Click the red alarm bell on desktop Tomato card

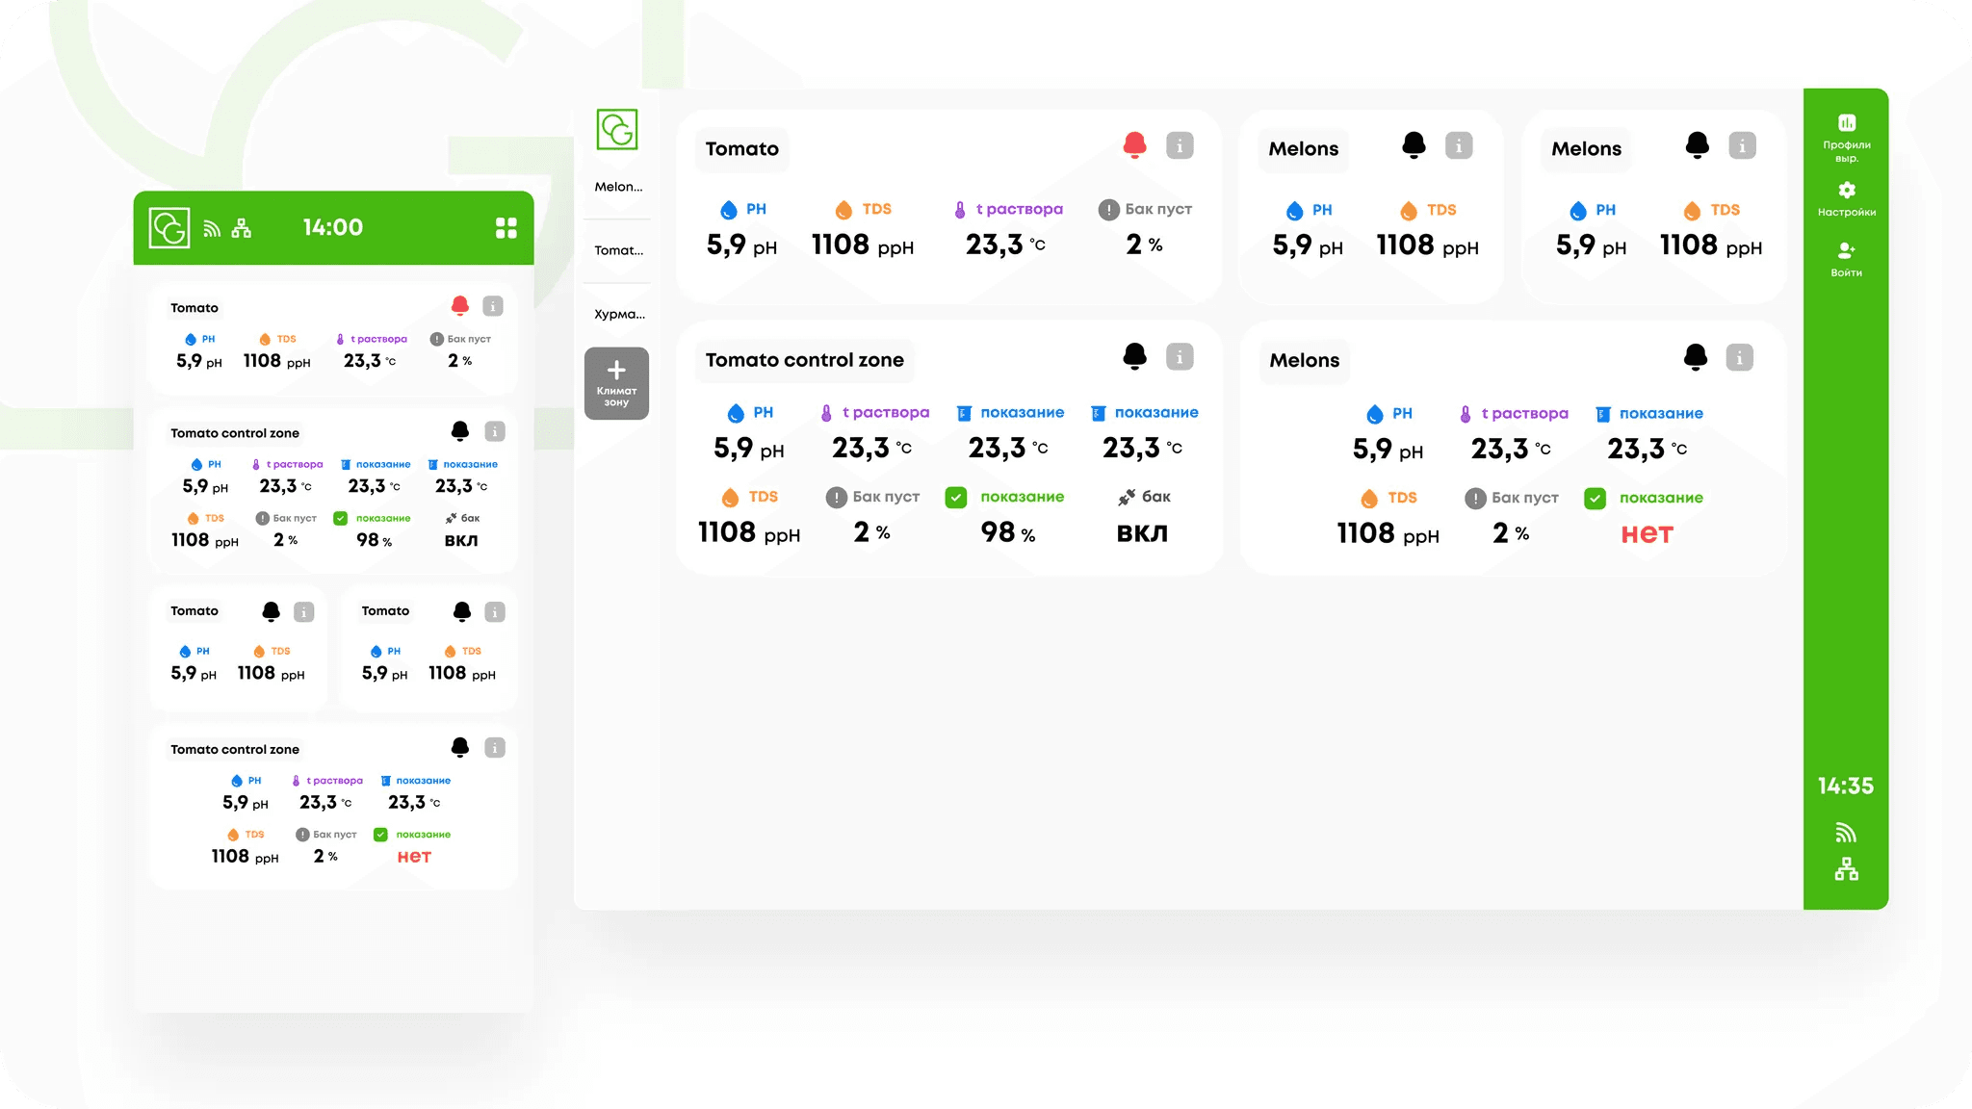[1134, 145]
